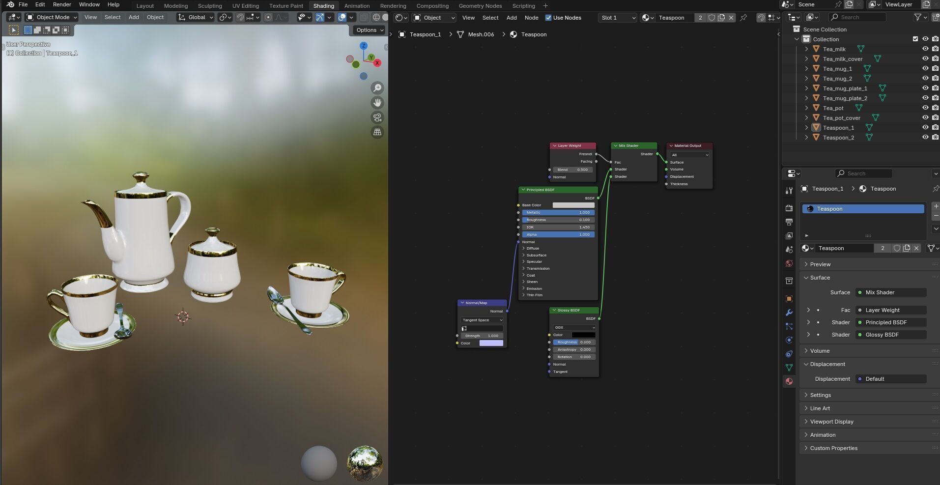Click the Metallic slider on Principled BSDF
This screenshot has height=485, width=940.
point(558,213)
